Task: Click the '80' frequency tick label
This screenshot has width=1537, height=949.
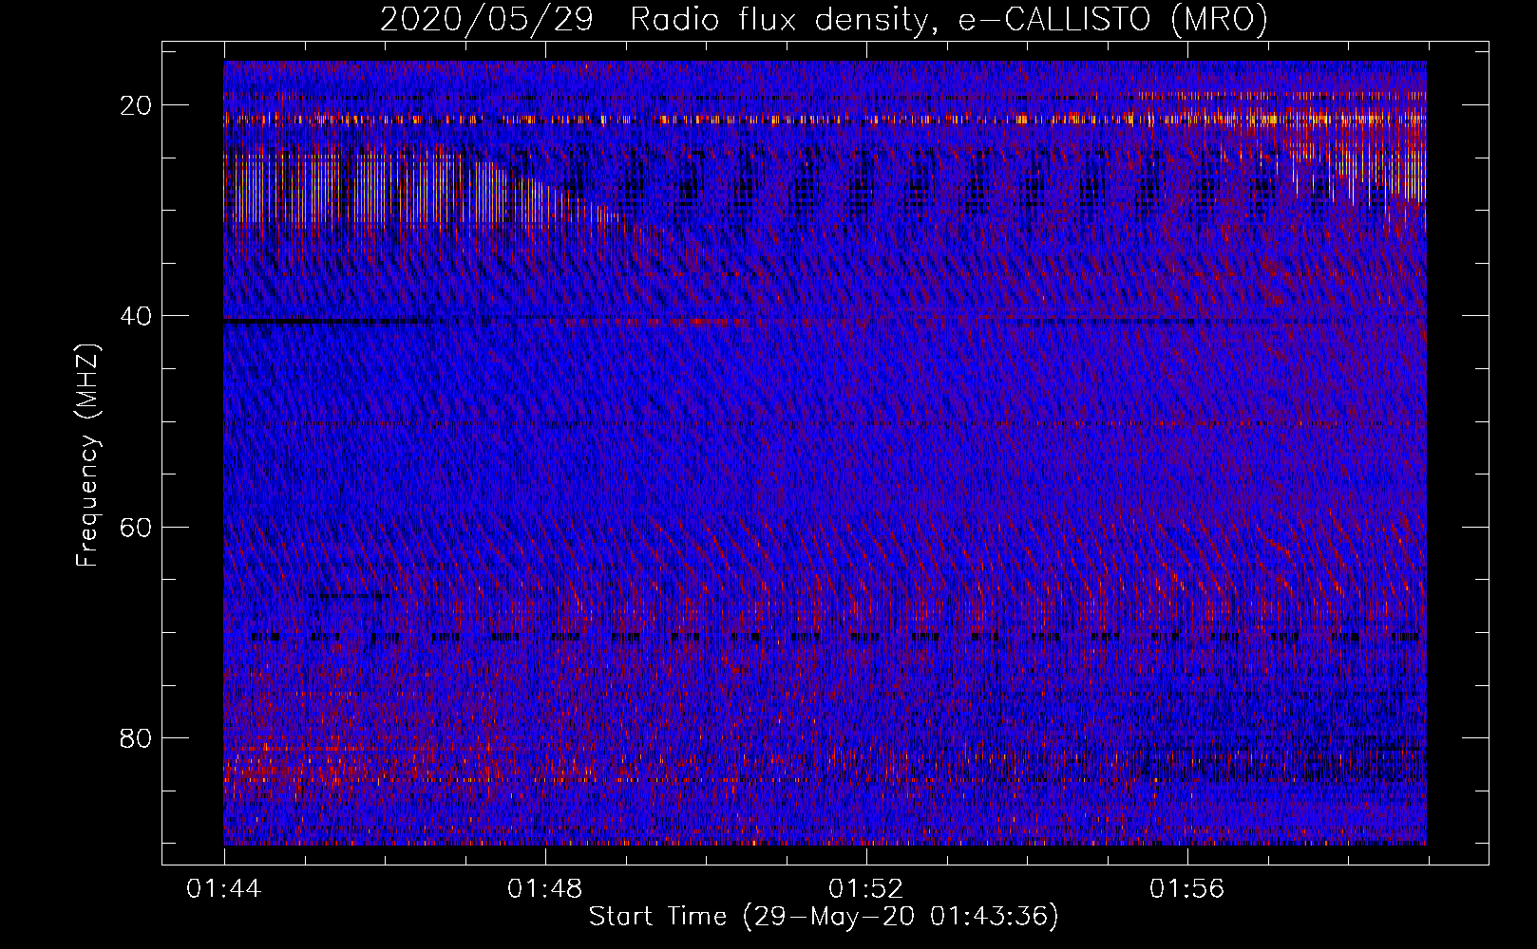Action: click(137, 737)
